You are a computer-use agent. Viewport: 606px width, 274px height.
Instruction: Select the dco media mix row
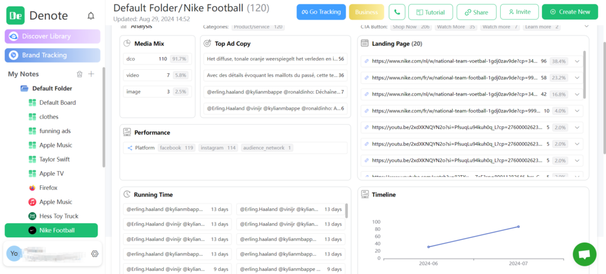(157, 59)
